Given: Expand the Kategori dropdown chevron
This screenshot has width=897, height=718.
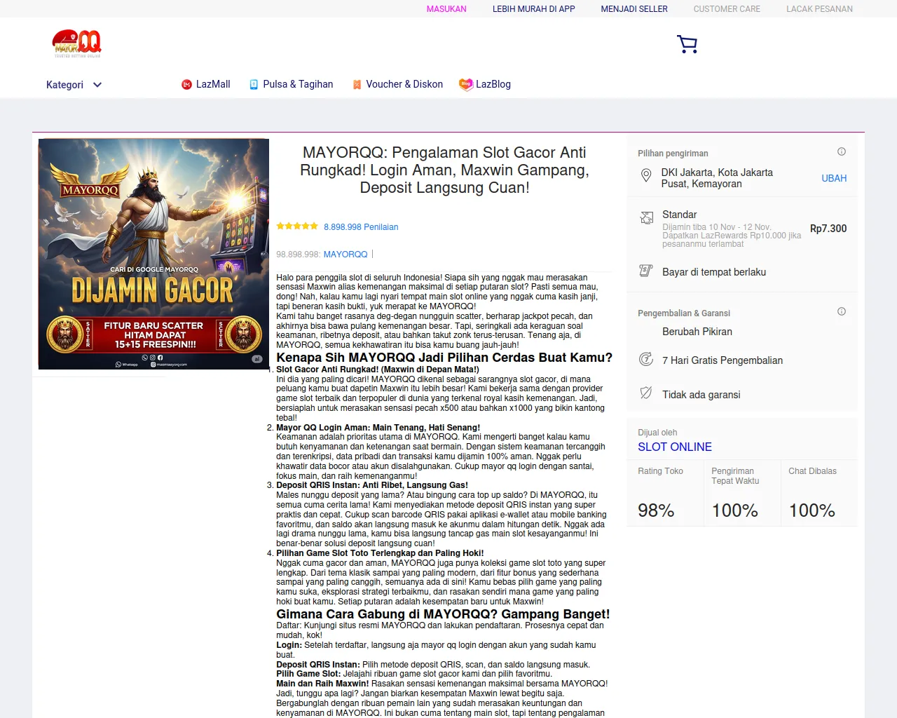Looking at the screenshot, I should pos(97,85).
